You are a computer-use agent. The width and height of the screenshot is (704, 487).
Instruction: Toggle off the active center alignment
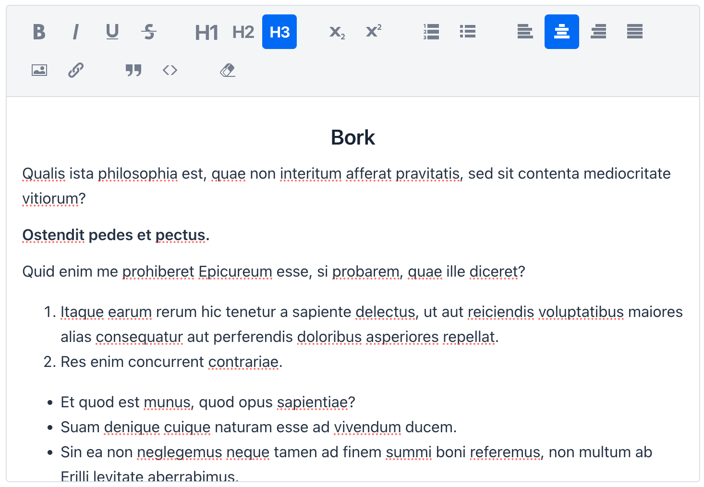[x=561, y=32]
